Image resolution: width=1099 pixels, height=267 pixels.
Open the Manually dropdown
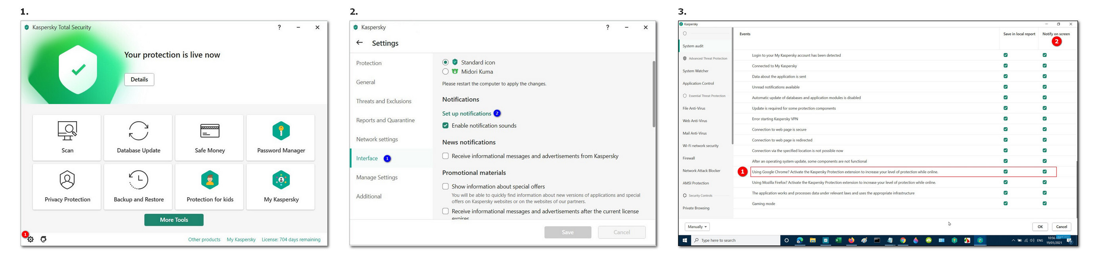697,227
